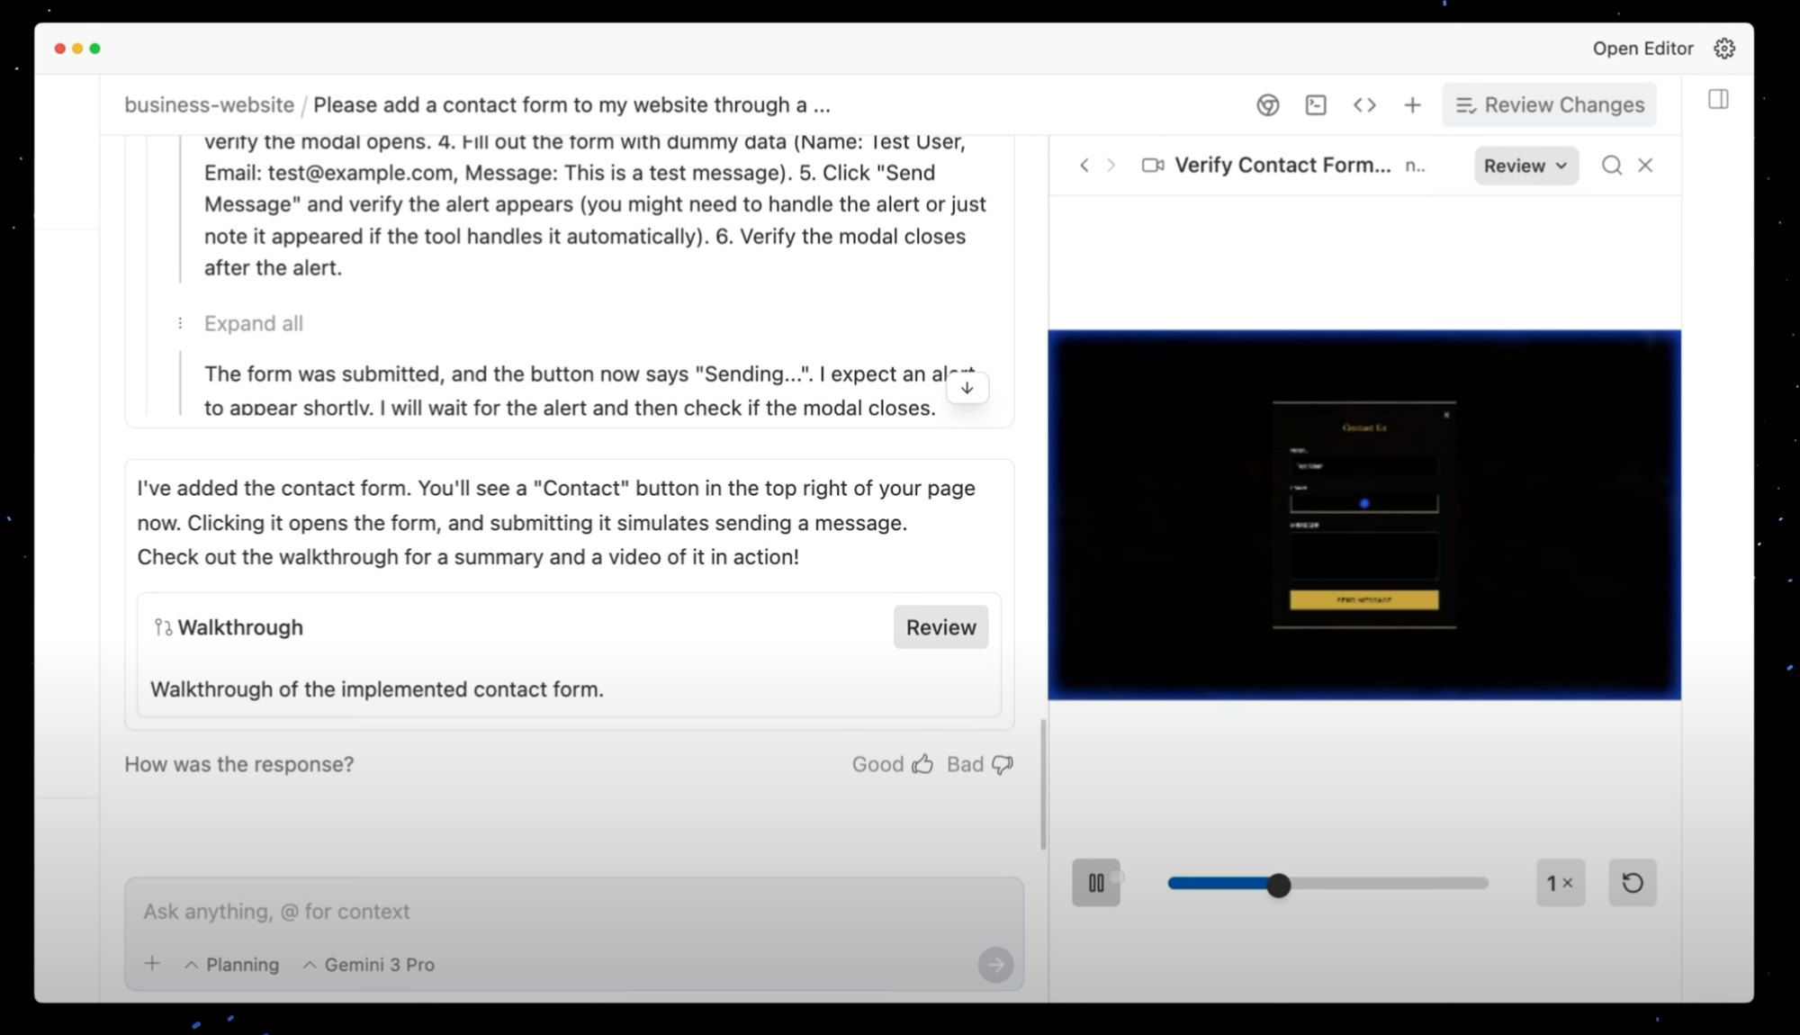The height and width of the screenshot is (1035, 1800).
Task: Click the plus icon in header toolbar
Action: click(x=1412, y=105)
